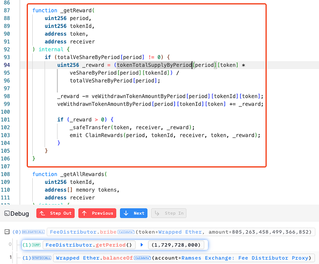Click the JUMP badge on getPeriod row

35,245
